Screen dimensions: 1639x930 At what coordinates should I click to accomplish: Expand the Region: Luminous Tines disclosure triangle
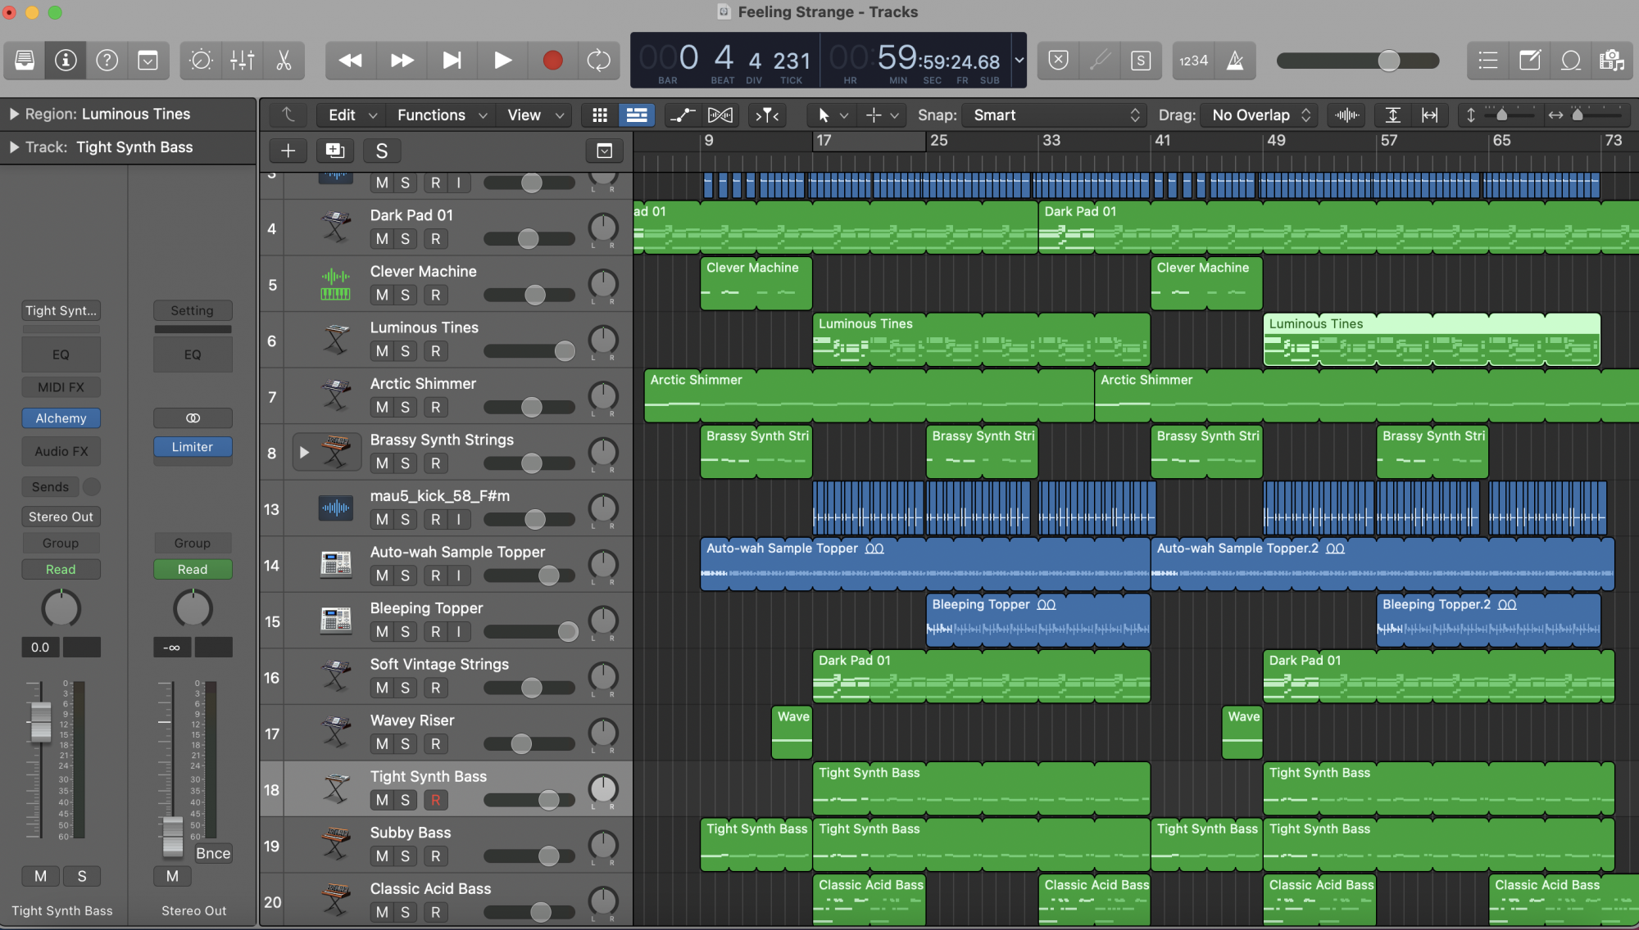(14, 114)
